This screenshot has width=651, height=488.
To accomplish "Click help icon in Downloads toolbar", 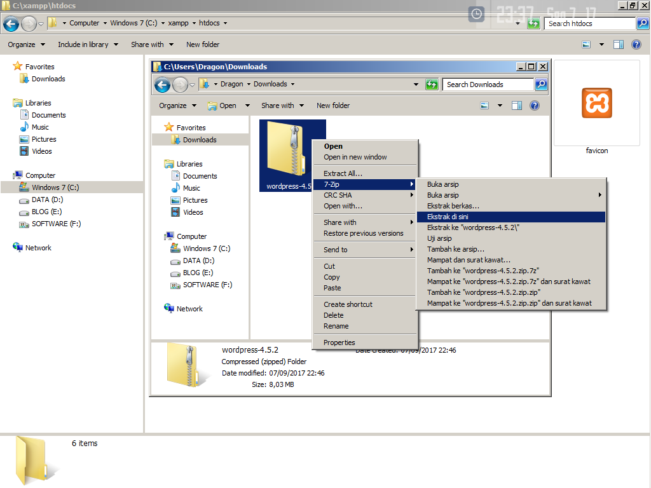I will [535, 105].
